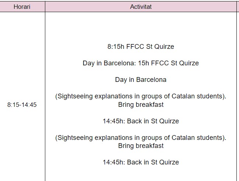Select the 8:15-14:45 time cell
239x181 pixels.
pos(22,105)
